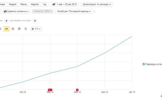Select the Неделя period tab
Image resolution: width=162 pixels, height=97 pixels.
point(13,4)
